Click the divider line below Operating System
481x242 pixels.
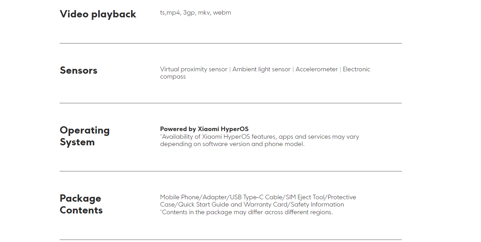click(231, 171)
